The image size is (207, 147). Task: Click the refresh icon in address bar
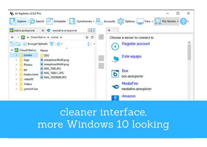tap(92, 37)
